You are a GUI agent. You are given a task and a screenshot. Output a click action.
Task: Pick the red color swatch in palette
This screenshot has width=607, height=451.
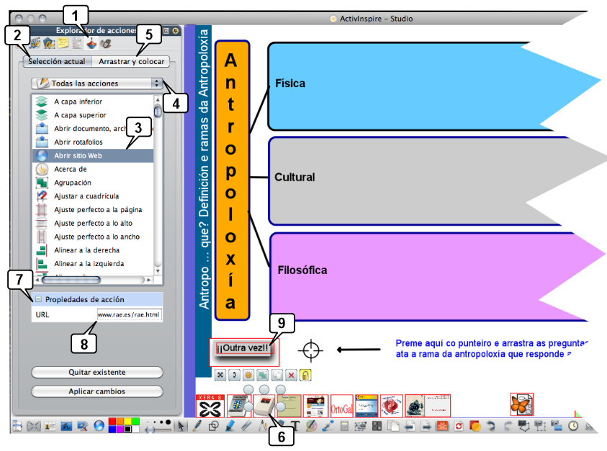tap(112, 422)
